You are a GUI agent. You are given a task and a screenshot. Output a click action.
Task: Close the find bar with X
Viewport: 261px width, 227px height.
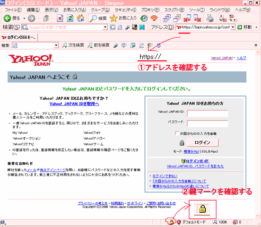pos(256,45)
